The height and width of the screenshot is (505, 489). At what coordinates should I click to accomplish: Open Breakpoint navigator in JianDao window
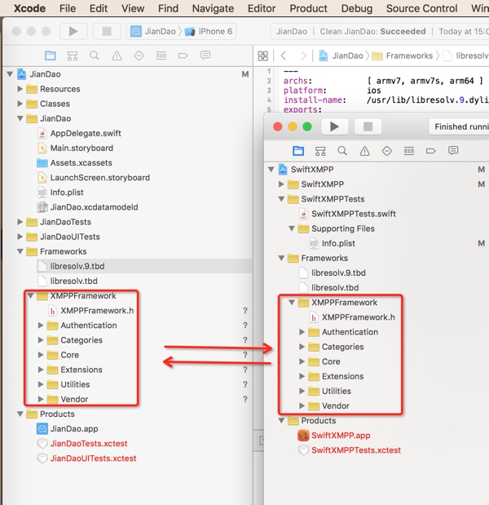183,55
